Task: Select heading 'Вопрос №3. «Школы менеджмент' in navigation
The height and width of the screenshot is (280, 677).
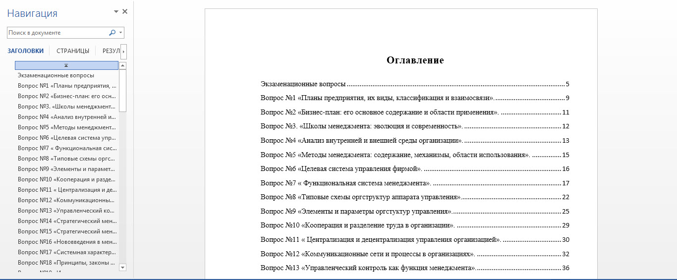Action: [67, 107]
